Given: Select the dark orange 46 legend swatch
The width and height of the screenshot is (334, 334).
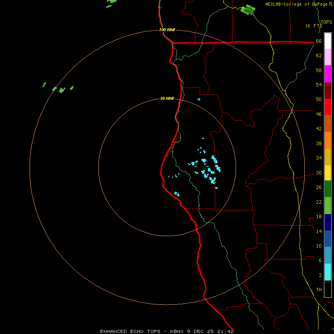Looking at the screenshot, I should [x=328, y=123].
